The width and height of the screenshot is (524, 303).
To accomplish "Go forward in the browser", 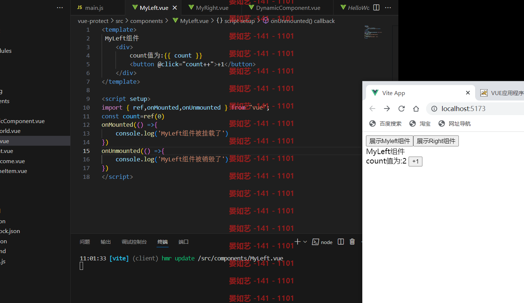I will point(387,109).
